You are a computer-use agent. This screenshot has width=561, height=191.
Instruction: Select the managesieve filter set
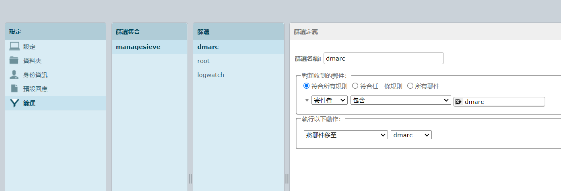[138, 47]
